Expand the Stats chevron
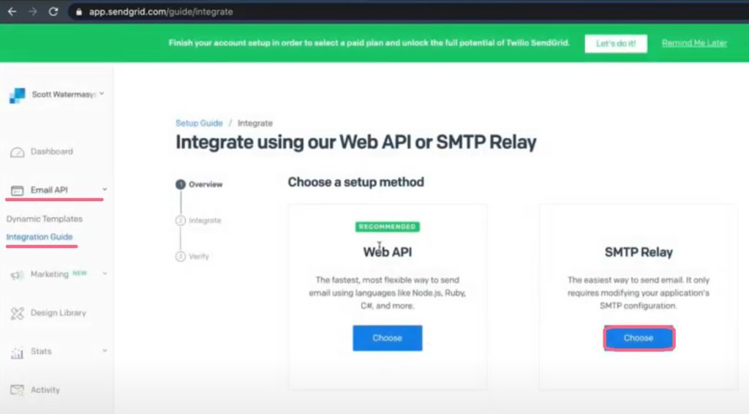Screen dimensions: 749x414 pyautogui.click(x=105, y=350)
